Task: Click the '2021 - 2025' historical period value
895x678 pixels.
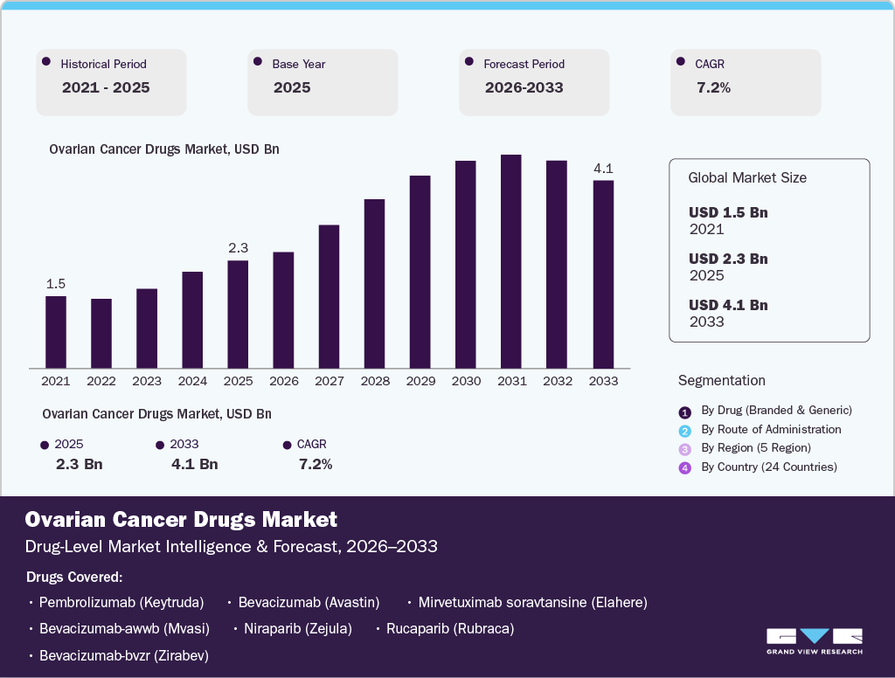Action: point(106,88)
